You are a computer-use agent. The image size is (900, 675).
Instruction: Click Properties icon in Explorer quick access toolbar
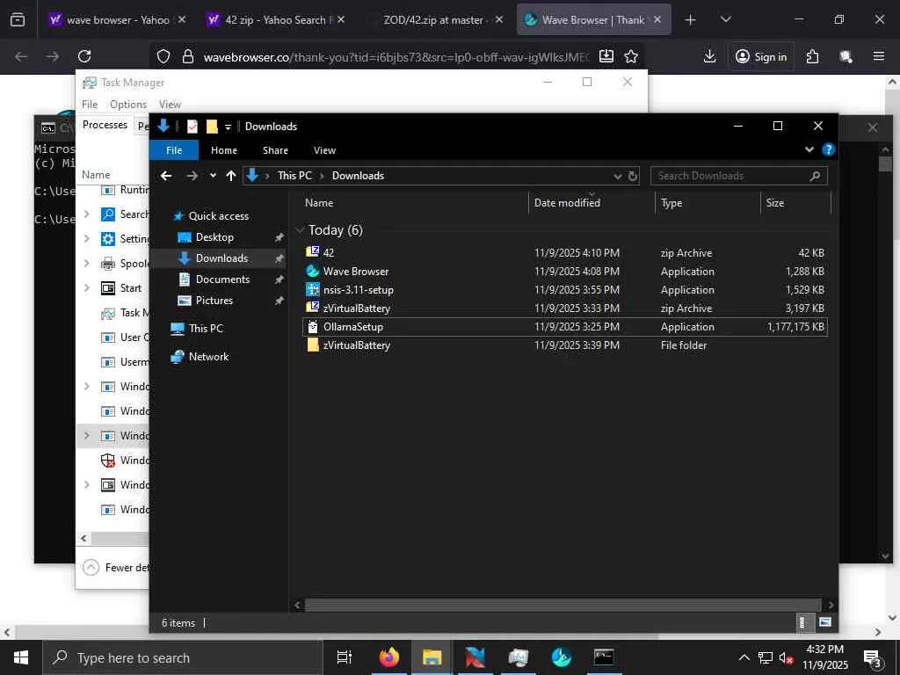192,127
